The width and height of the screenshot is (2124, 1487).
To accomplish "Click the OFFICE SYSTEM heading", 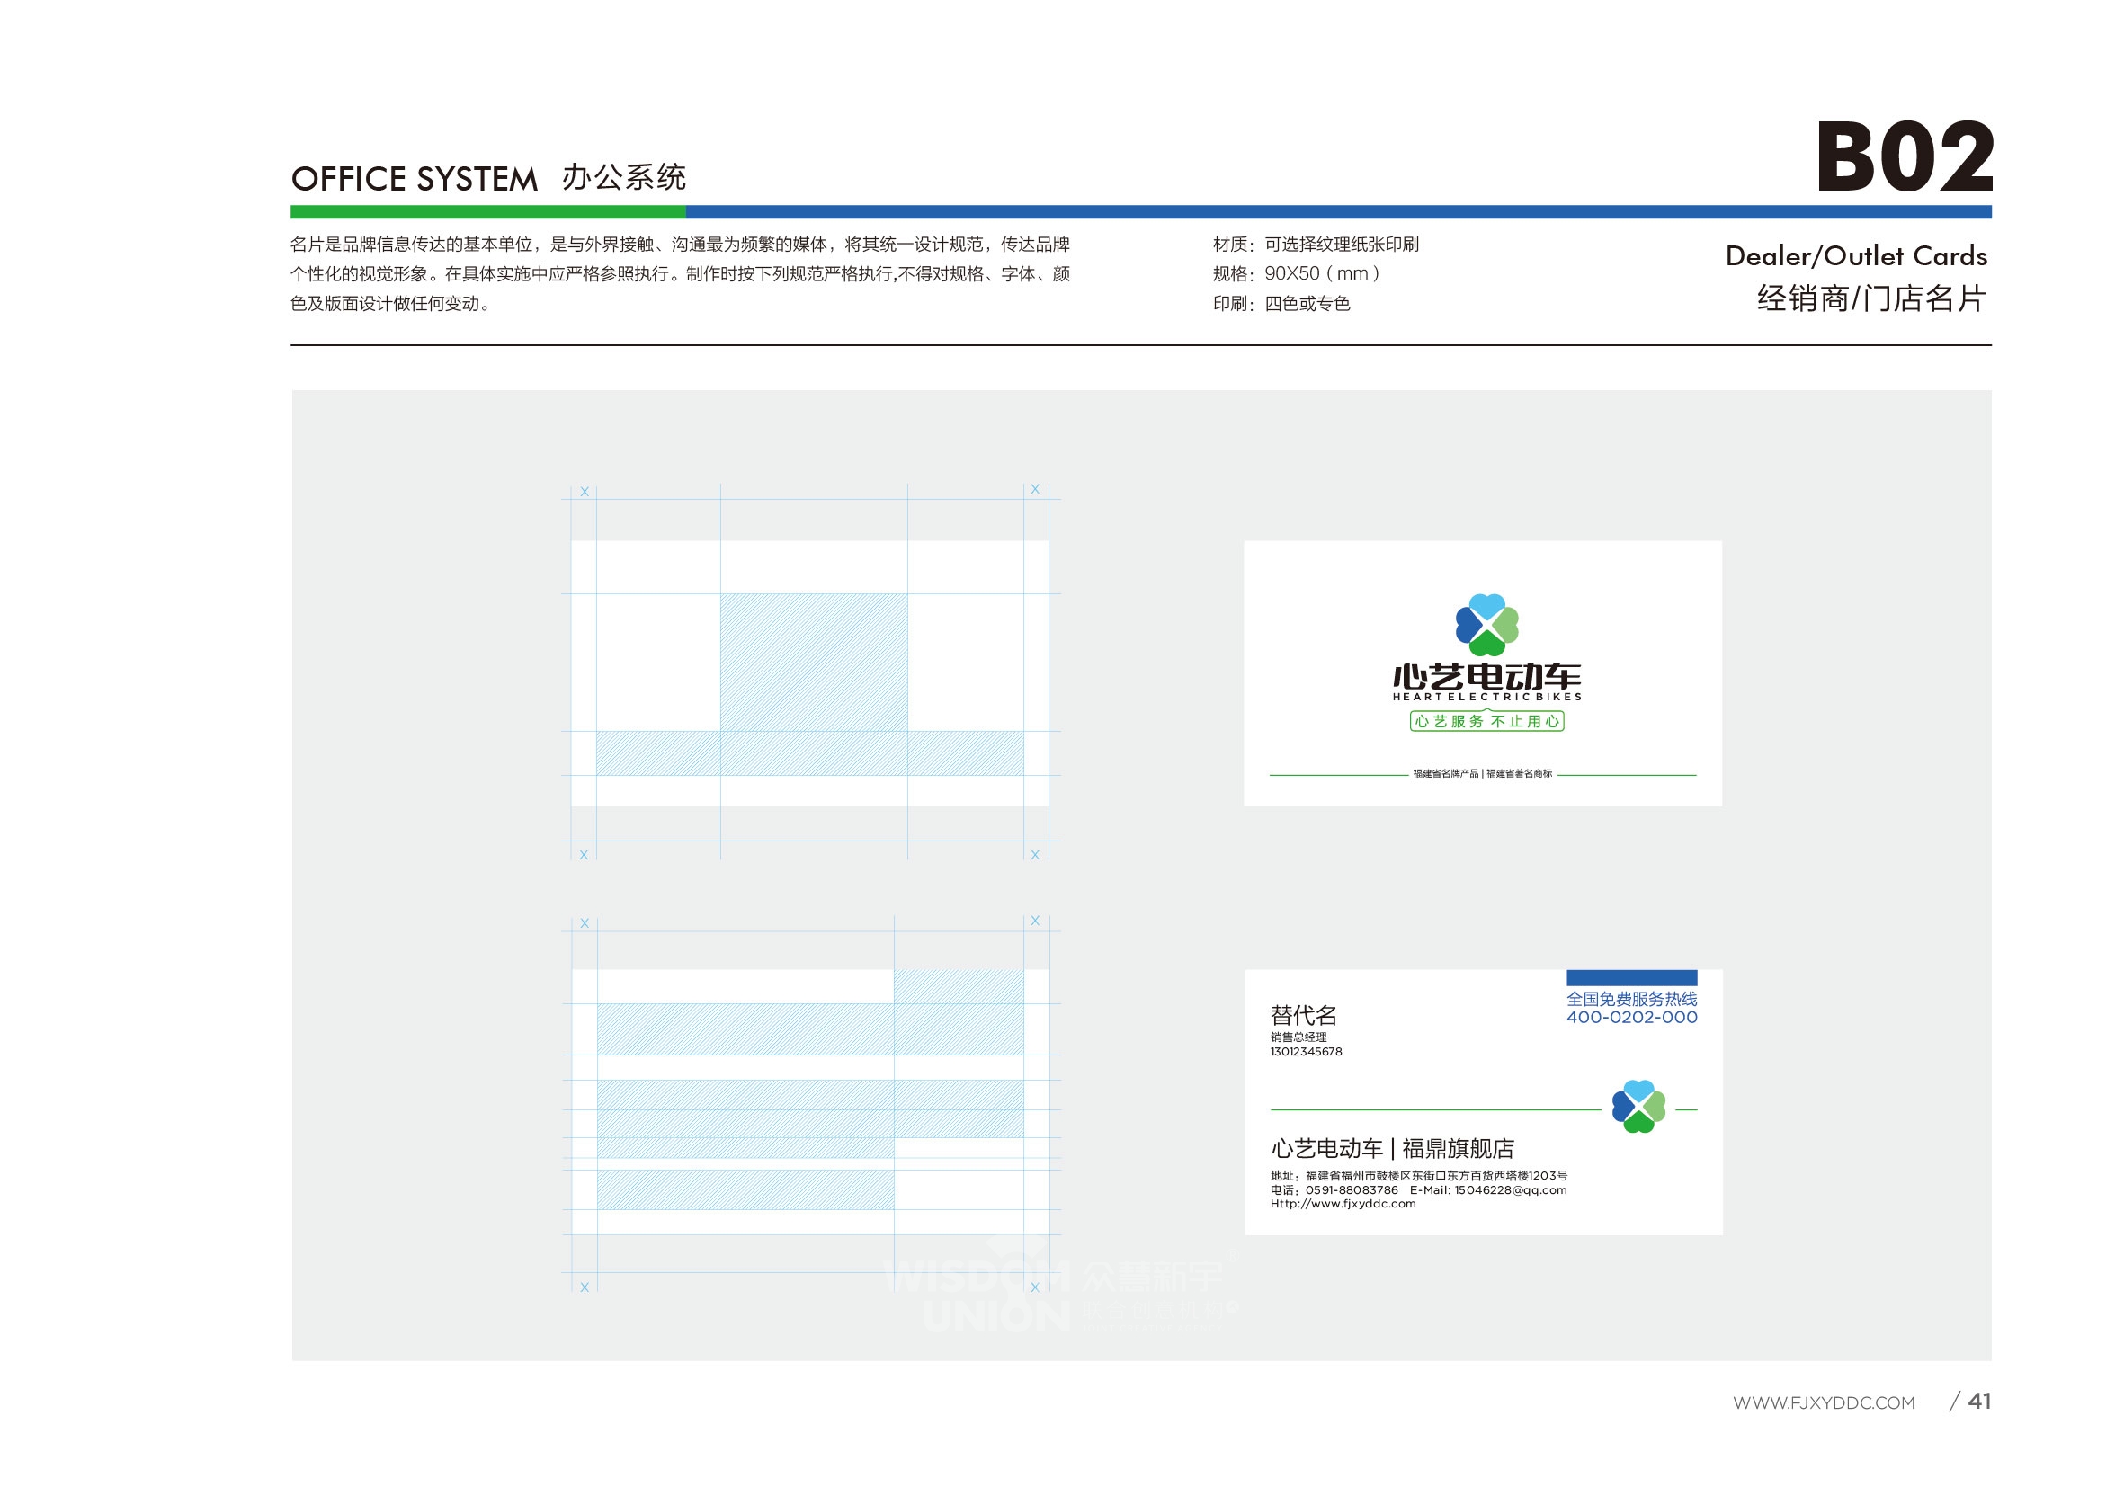I will click(415, 179).
